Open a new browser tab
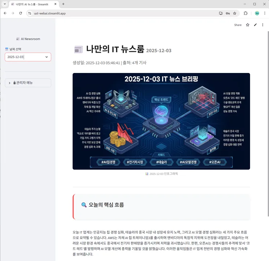The image size is (269, 261). 63,4
